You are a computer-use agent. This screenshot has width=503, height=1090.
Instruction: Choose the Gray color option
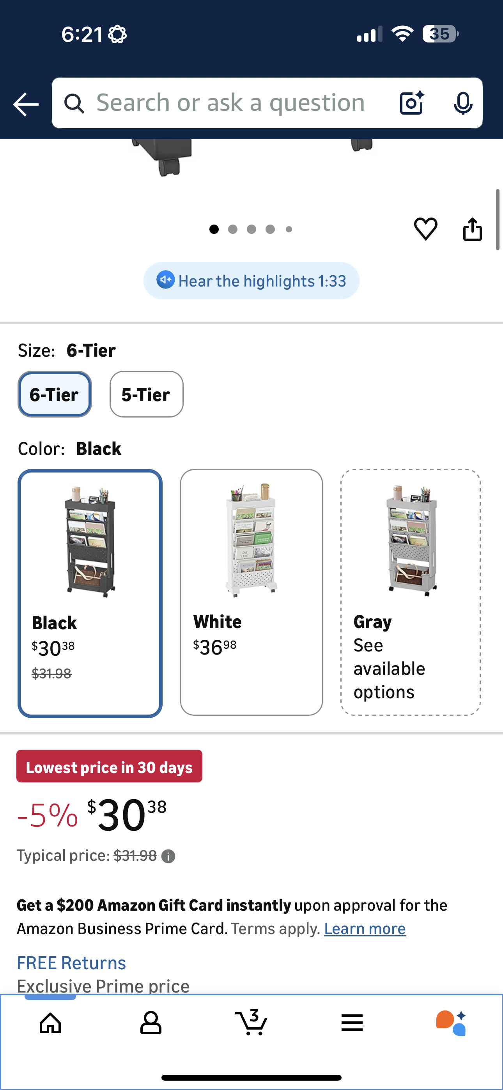click(x=409, y=593)
